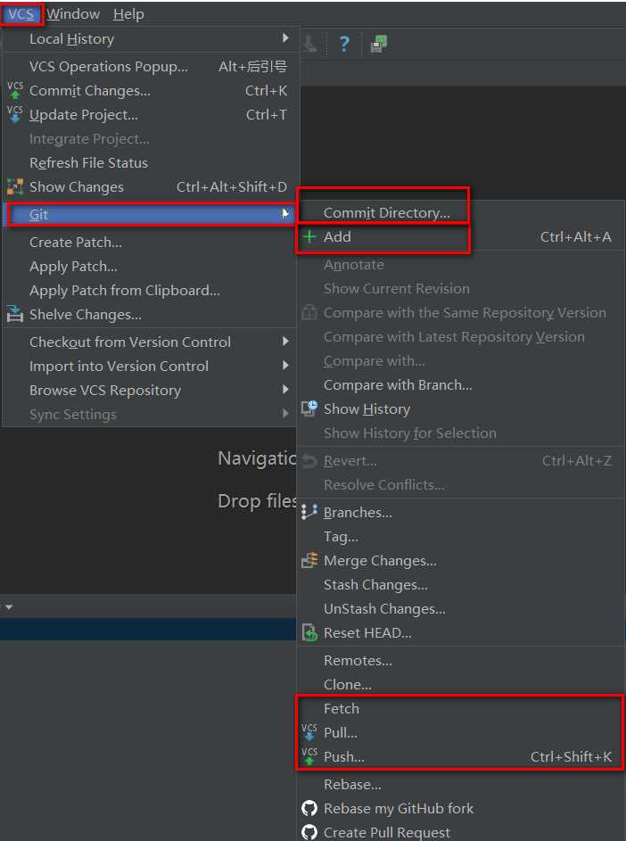Screen dimensions: 626x841
Task: Open the Window menu
Action: (73, 14)
